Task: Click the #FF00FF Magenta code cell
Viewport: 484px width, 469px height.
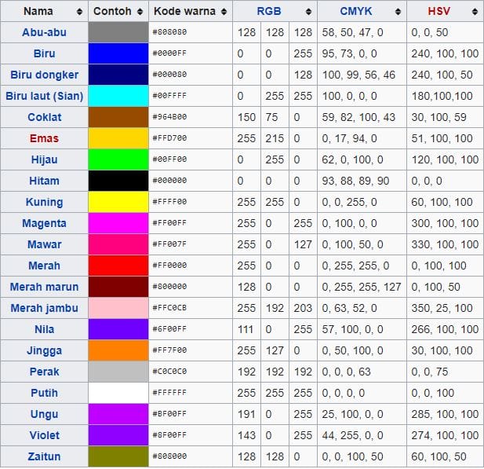Action: 191,223
